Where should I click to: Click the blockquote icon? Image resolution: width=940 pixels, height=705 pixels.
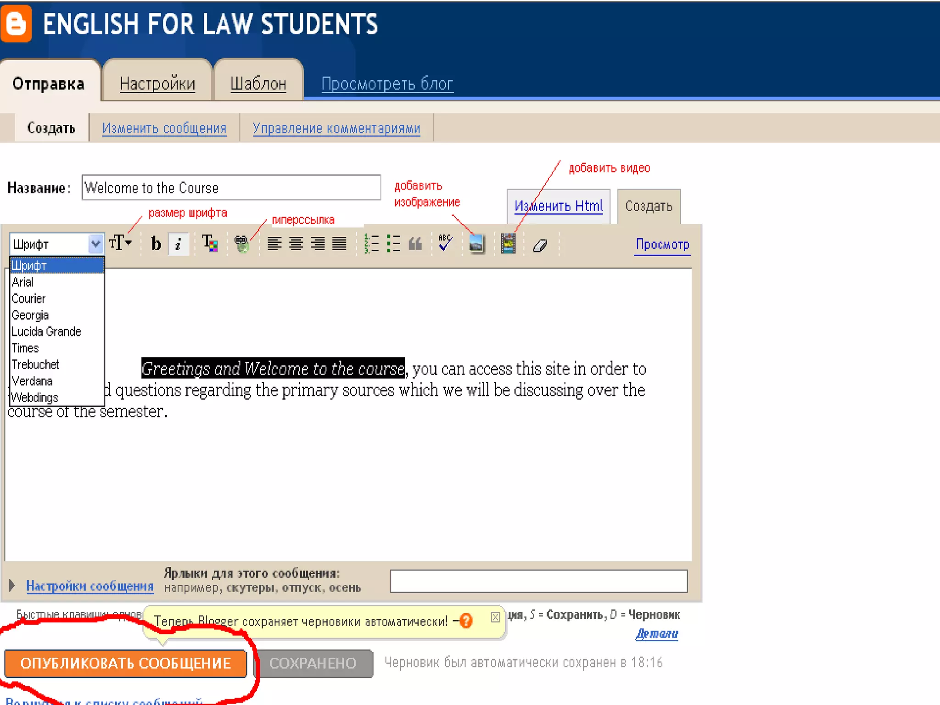415,244
